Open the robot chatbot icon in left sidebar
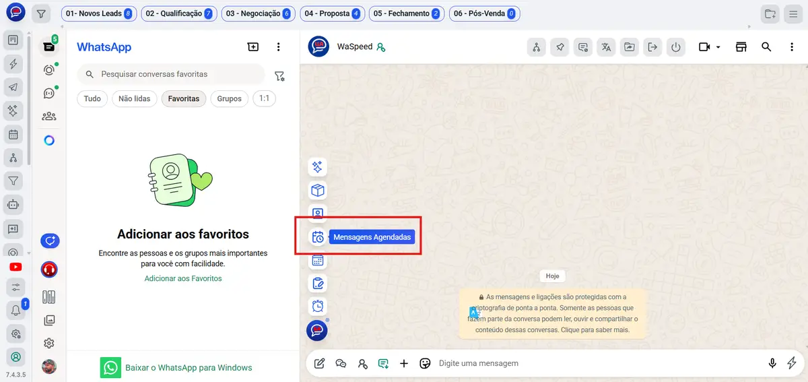The image size is (808, 382). pos(13,203)
